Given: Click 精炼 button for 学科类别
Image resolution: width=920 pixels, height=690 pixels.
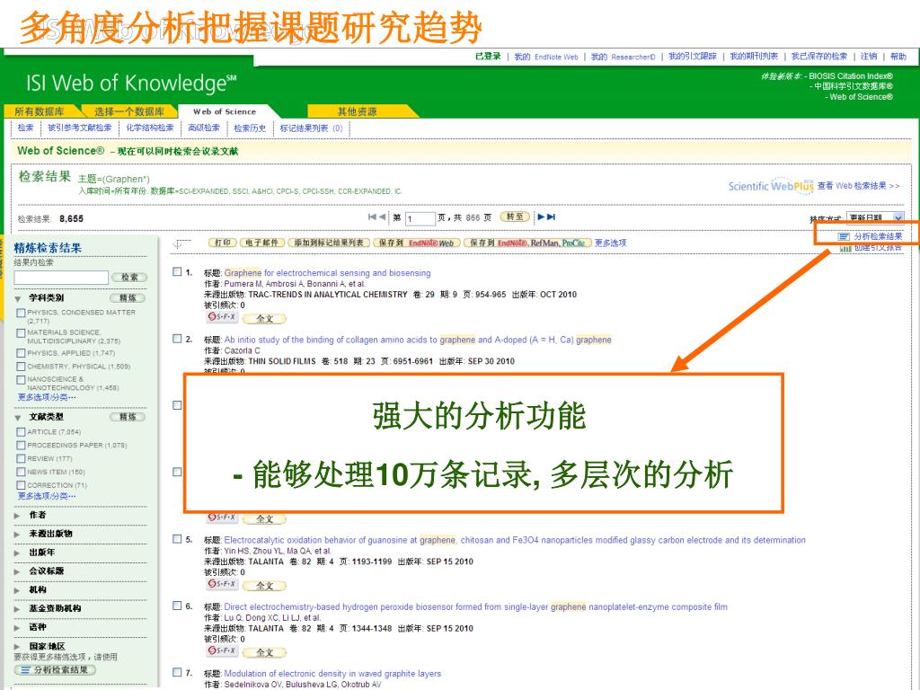Looking at the screenshot, I should point(128,298).
